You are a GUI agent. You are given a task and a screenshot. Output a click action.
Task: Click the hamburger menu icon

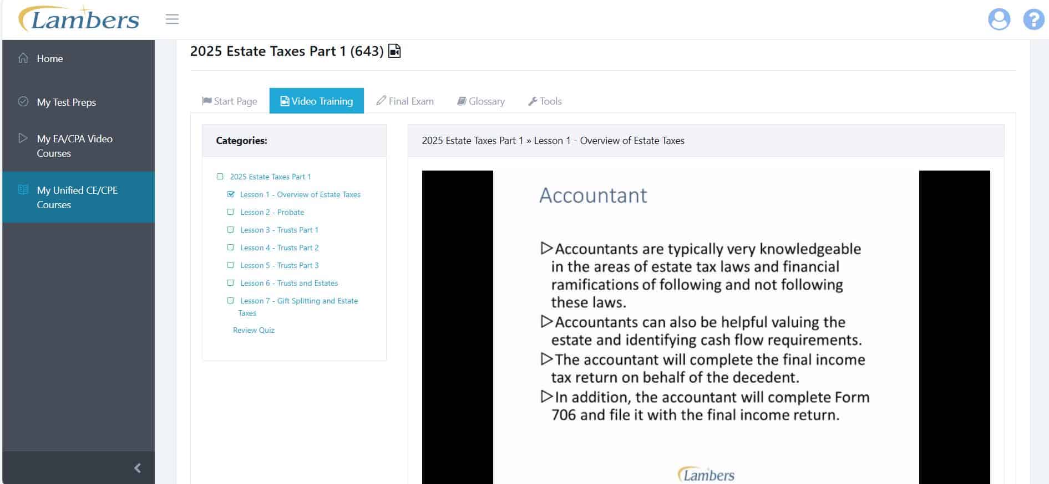[x=172, y=19]
